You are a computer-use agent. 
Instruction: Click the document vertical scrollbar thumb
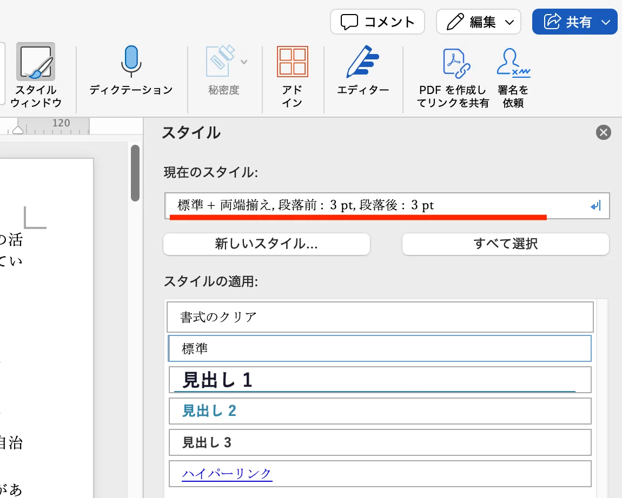[x=135, y=173]
